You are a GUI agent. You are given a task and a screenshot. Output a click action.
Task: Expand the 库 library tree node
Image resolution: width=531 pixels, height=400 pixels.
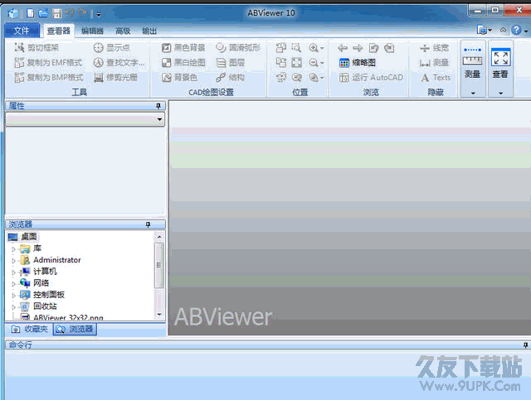pos(13,249)
